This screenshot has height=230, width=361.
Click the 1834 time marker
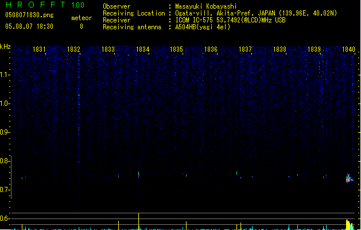click(x=142, y=49)
